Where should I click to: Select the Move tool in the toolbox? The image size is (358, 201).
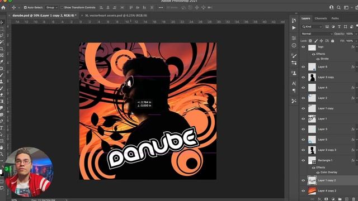click(2, 22)
